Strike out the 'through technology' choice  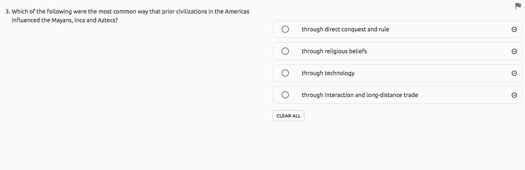coord(514,73)
